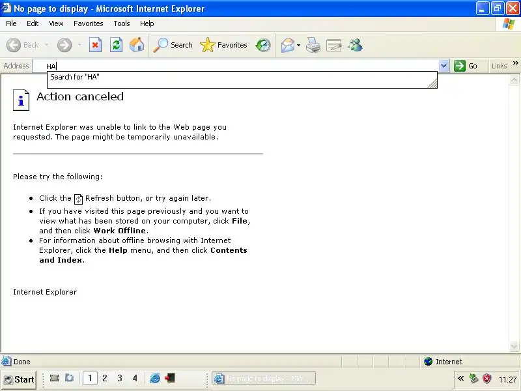Click the page scrollbar down arrow
Viewport: 521px width, 391px height.
point(514,347)
